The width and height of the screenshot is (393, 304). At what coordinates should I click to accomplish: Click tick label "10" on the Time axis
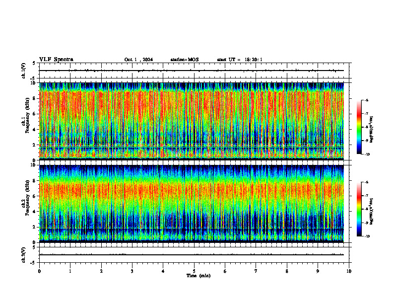click(x=349, y=271)
